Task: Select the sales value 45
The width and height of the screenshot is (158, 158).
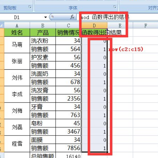Action: [x=68, y=123]
